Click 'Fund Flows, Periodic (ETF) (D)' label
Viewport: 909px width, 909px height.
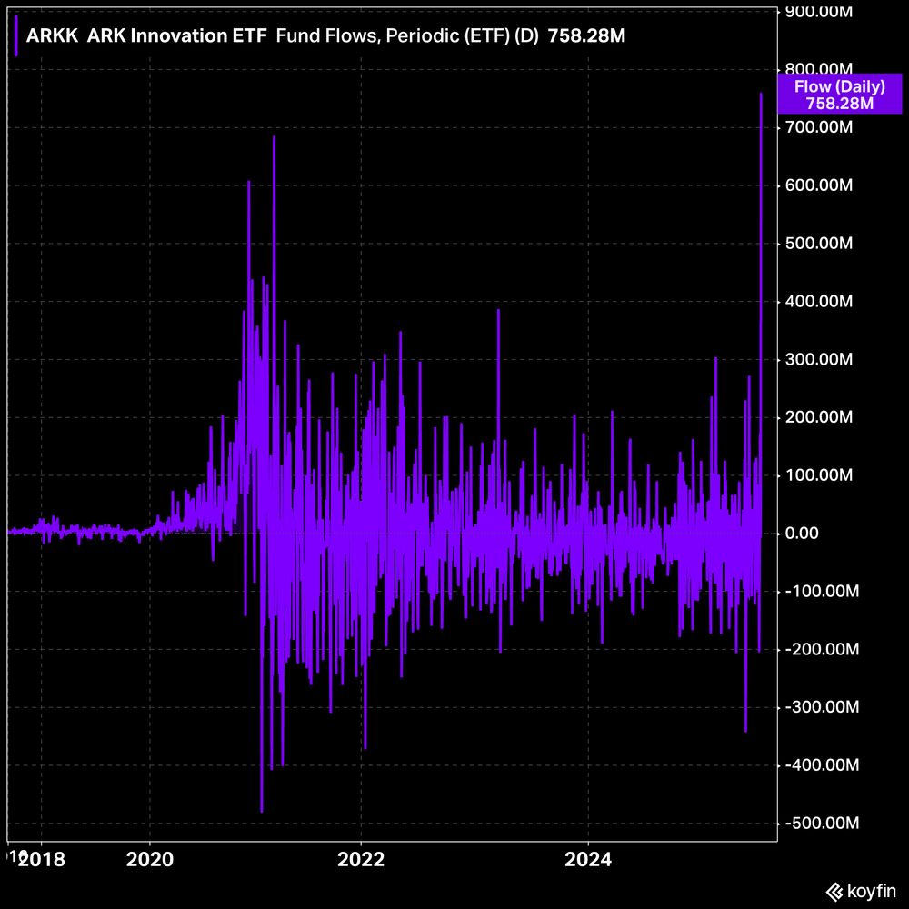(407, 36)
